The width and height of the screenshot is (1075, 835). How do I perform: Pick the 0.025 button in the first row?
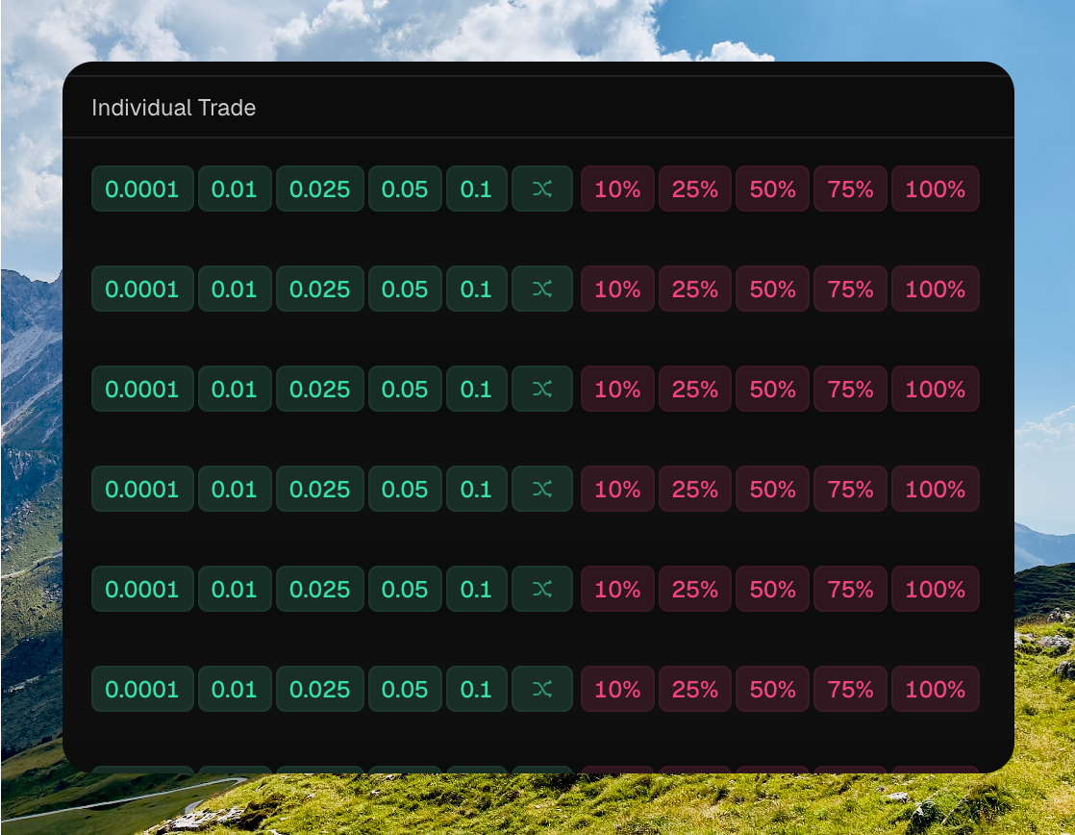tap(319, 189)
